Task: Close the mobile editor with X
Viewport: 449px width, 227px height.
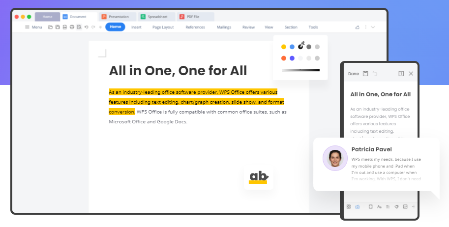Action: pyautogui.click(x=411, y=74)
